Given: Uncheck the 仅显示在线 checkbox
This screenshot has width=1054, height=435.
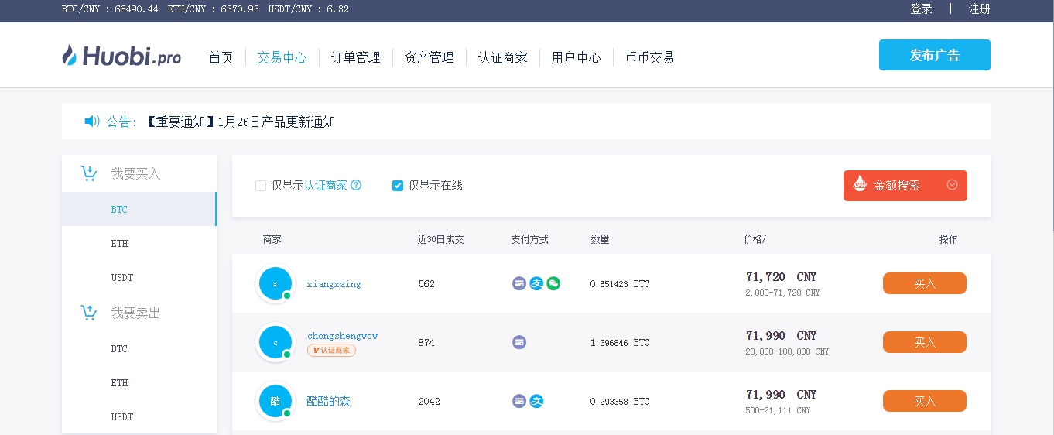Looking at the screenshot, I should point(398,186).
